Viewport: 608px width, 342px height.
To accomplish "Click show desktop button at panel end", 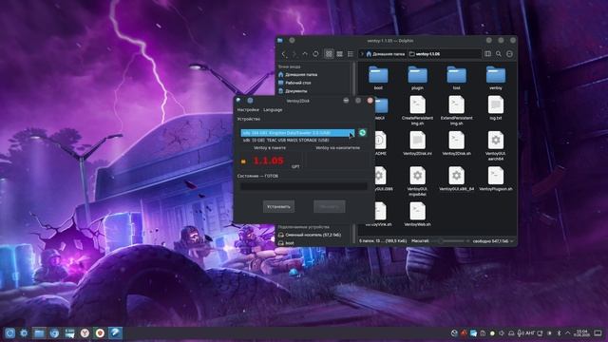I will 598,333.
